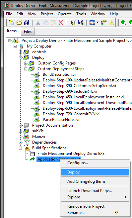The width and height of the screenshot is (132, 218).
Task: Collapse Custom Deployment Steps folder
Action: pyautogui.click(x=26, y=69)
